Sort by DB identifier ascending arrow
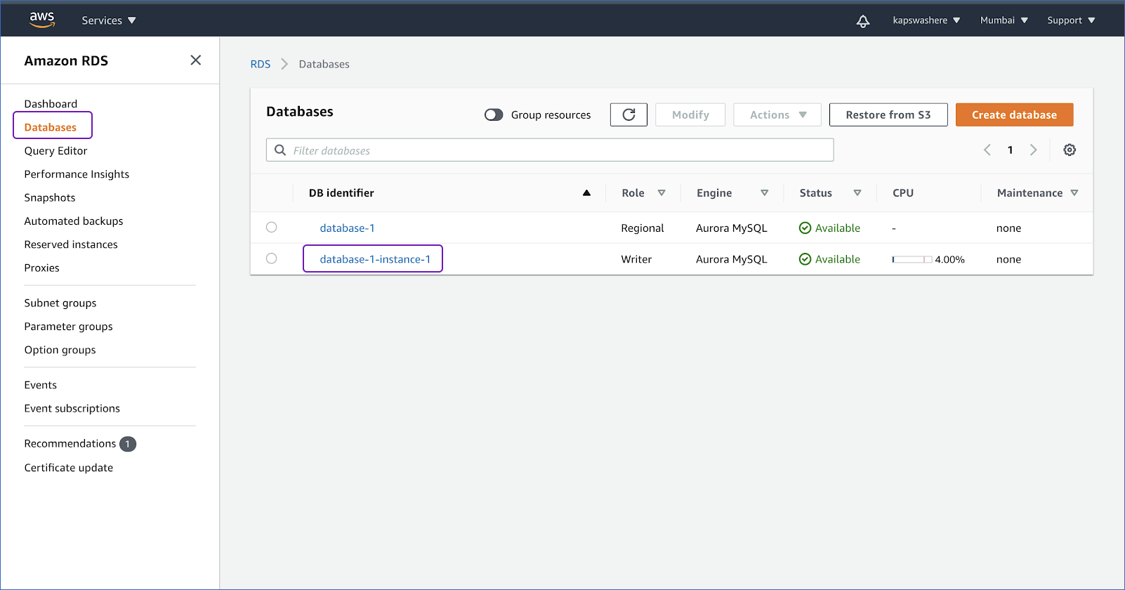The image size is (1125, 590). 586,193
